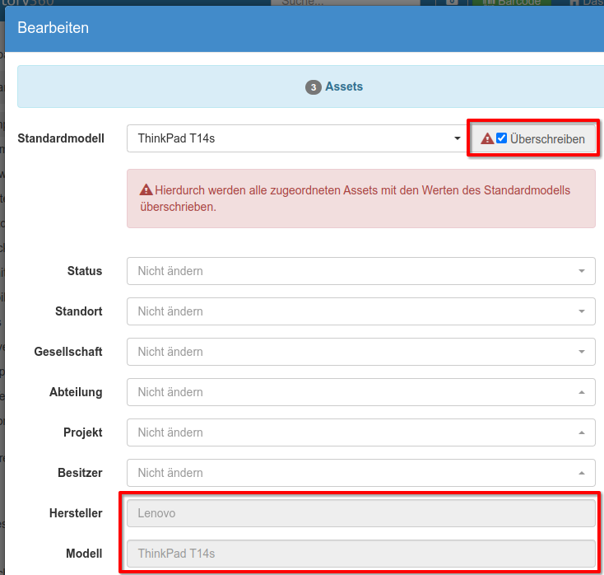
Task: Choose a value in the Gesellschaft dropdown
Action: click(360, 352)
